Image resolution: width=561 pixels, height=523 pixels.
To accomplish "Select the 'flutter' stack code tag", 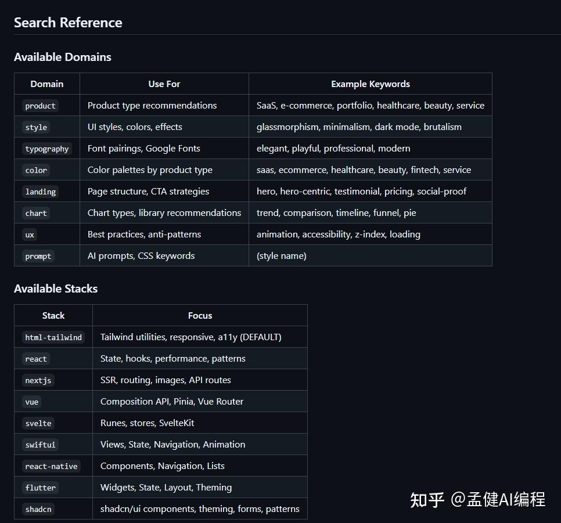I will (41, 488).
